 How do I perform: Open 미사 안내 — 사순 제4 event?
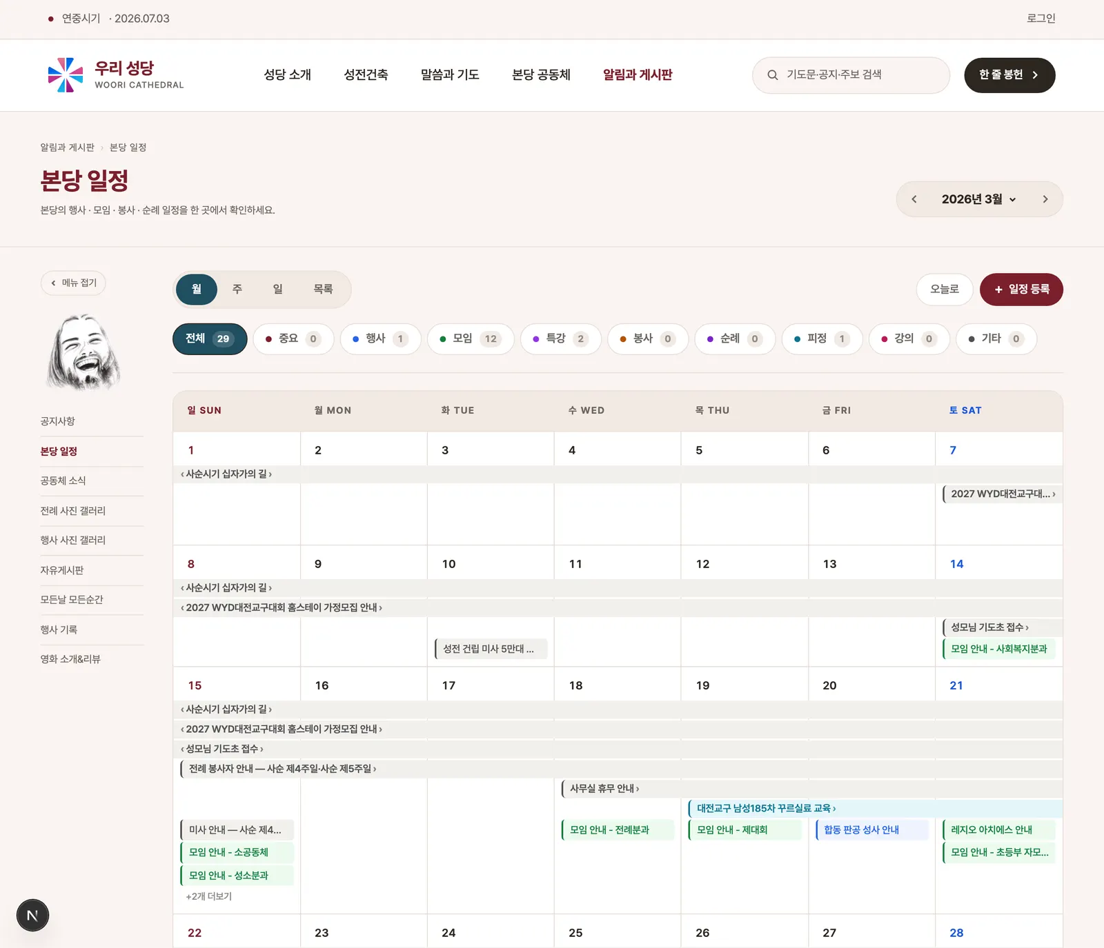(x=237, y=830)
